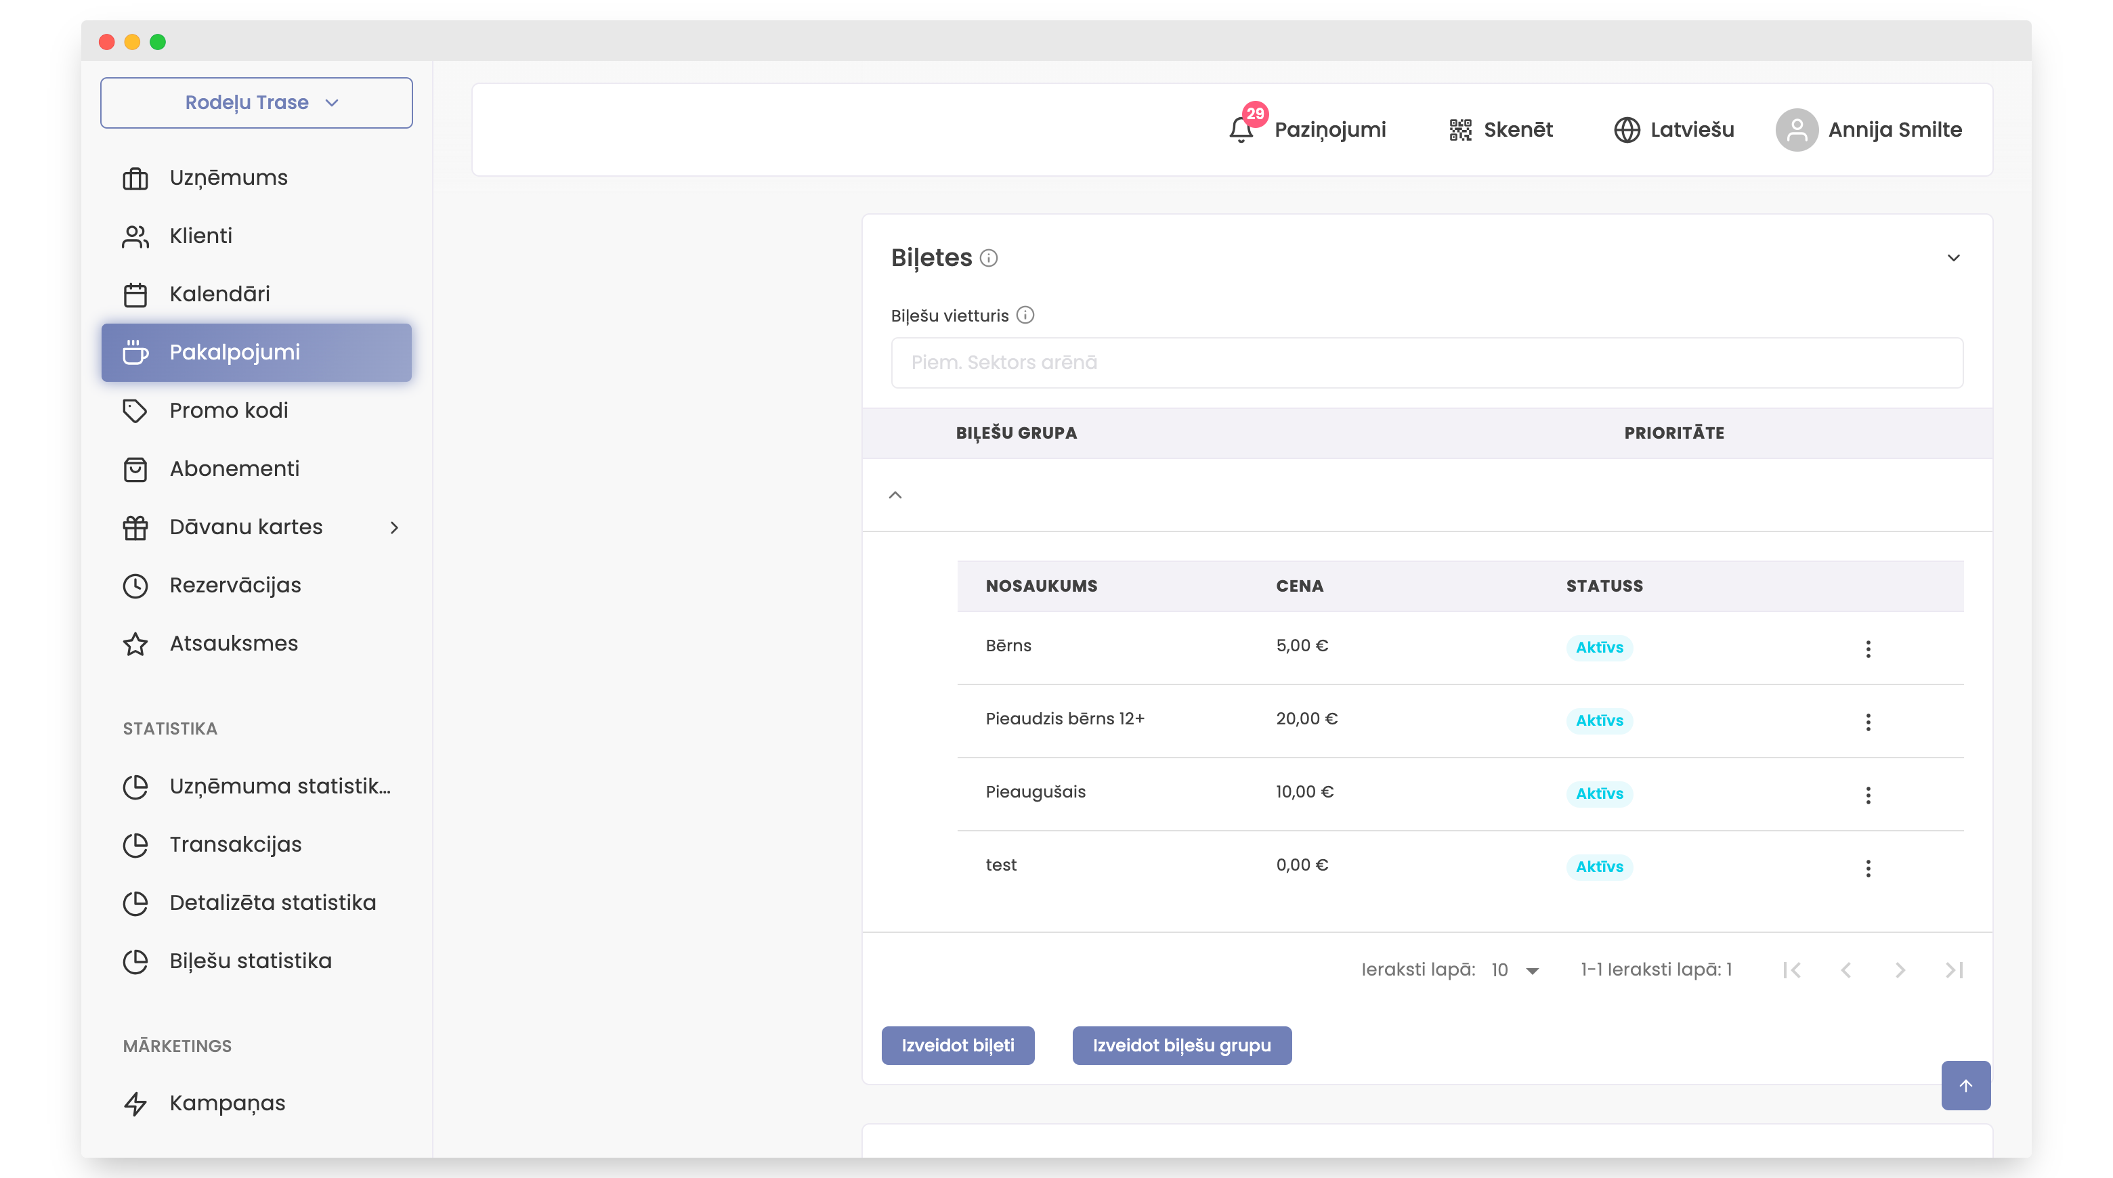
Task: Click the Biļešu vietturis input field
Action: 1426,362
